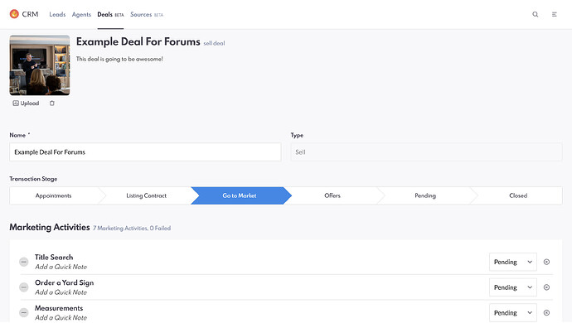Select the Offers transaction stage
572x323 pixels.
(x=332, y=195)
